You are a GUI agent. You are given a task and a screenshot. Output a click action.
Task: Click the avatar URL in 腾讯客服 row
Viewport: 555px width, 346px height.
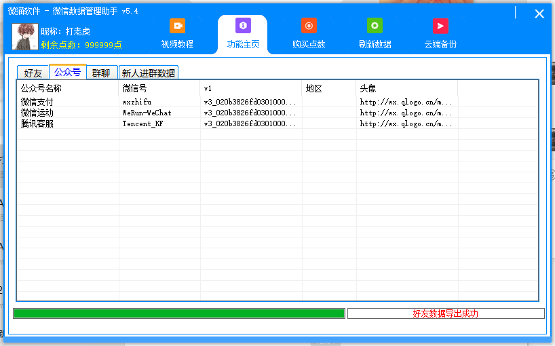[406, 124]
